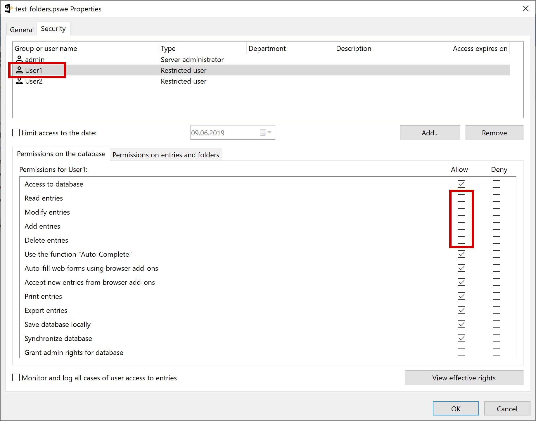Uncheck Allow for Print entries
Image resolution: width=536 pixels, height=421 pixels.
(x=461, y=296)
